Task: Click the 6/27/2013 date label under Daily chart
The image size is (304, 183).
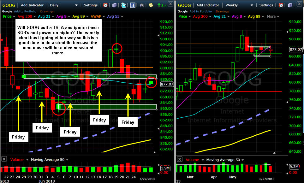Action: click(x=147, y=179)
